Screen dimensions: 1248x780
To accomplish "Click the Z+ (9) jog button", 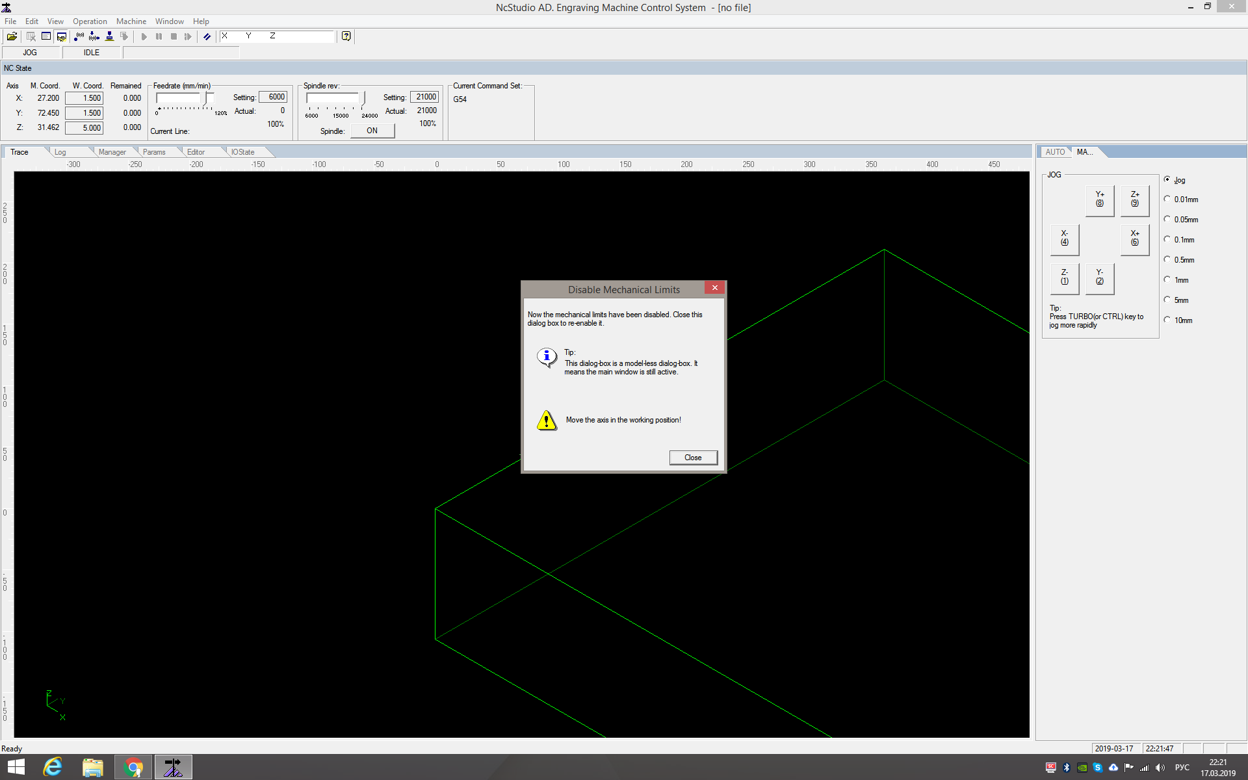I will pos(1134,200).
